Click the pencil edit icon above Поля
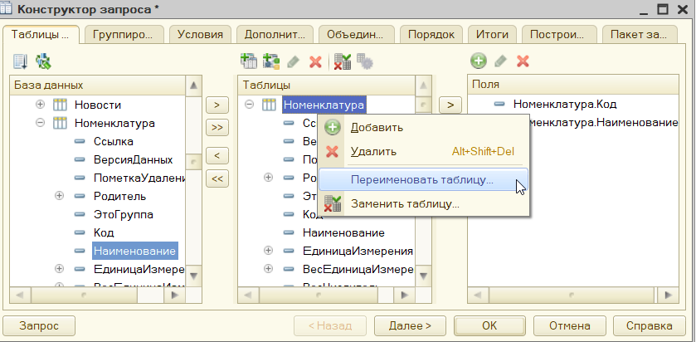The height and width of the screenshot is (342, 696). pyautogui.click(x=501, y=61)
